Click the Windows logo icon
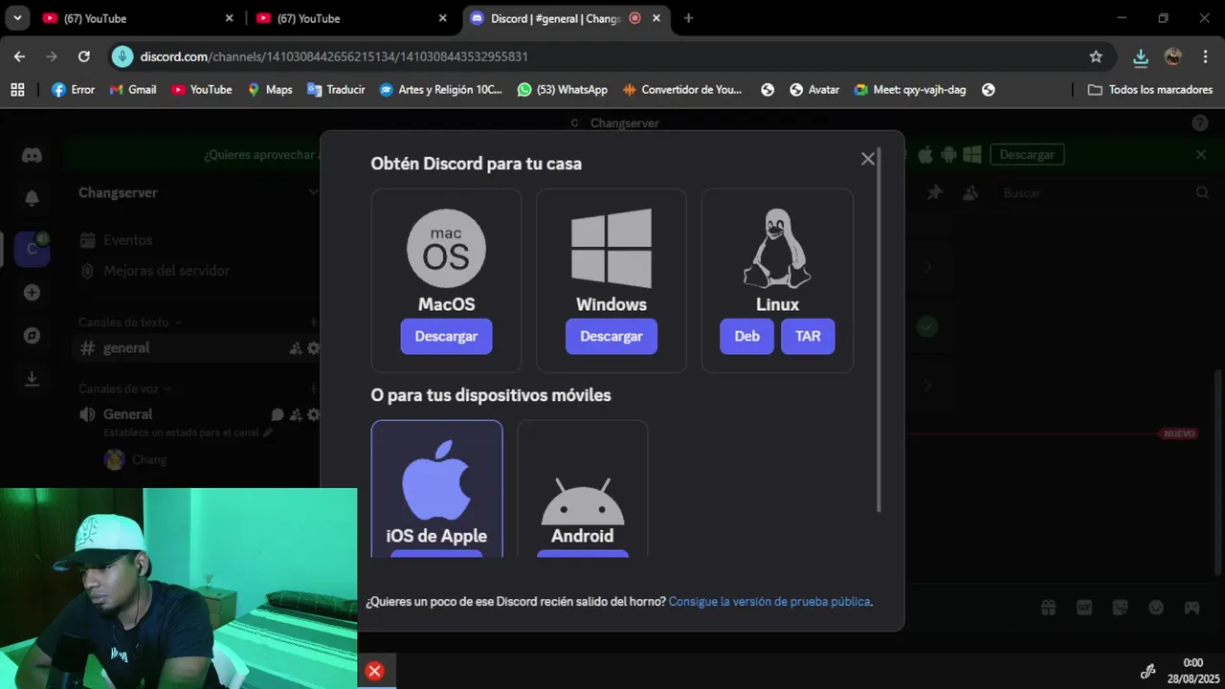This screenshot has width=1225, height=689. coord(612,248)
